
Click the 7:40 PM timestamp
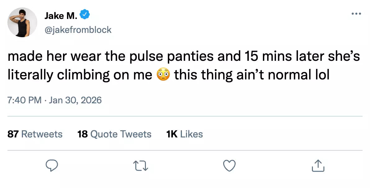point(24,100)
